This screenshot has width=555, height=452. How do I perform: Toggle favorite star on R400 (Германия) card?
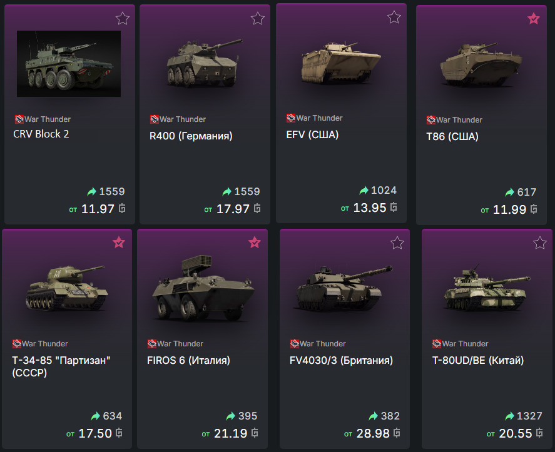[258, 19]
